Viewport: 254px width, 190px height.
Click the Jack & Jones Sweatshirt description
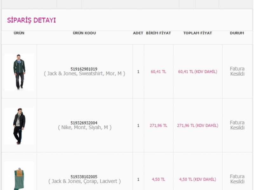coord(84,74)
